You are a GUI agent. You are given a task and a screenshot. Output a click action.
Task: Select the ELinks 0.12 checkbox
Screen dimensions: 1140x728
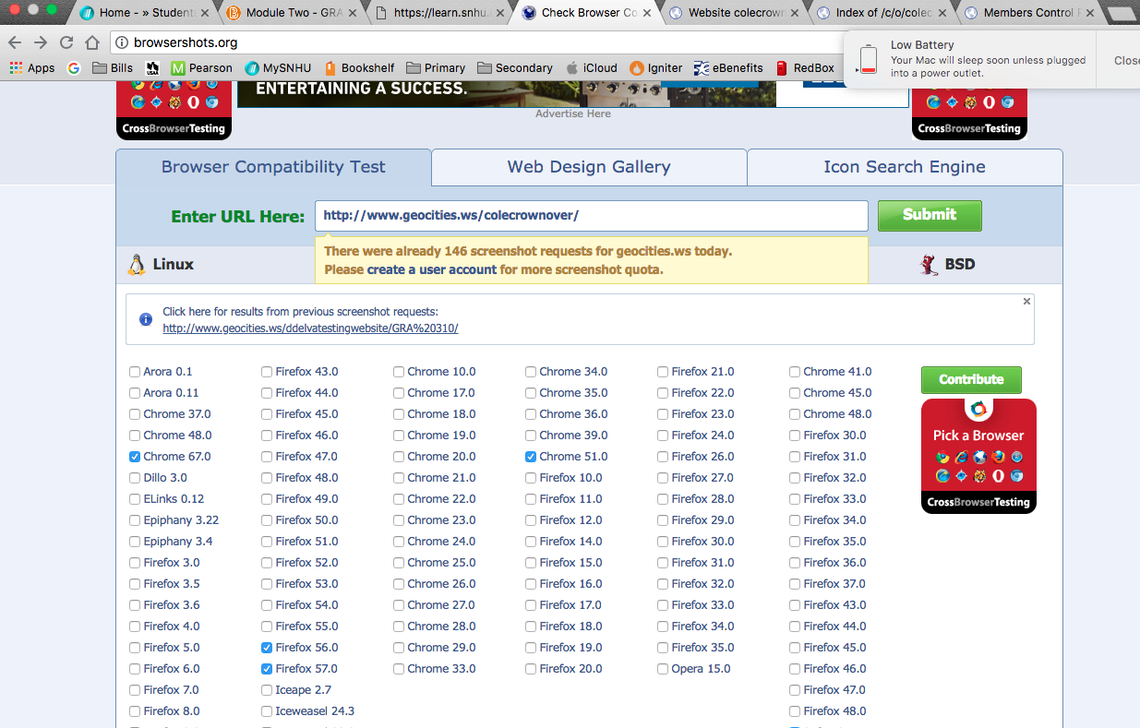pyautogui.click(x=136, y=499)
